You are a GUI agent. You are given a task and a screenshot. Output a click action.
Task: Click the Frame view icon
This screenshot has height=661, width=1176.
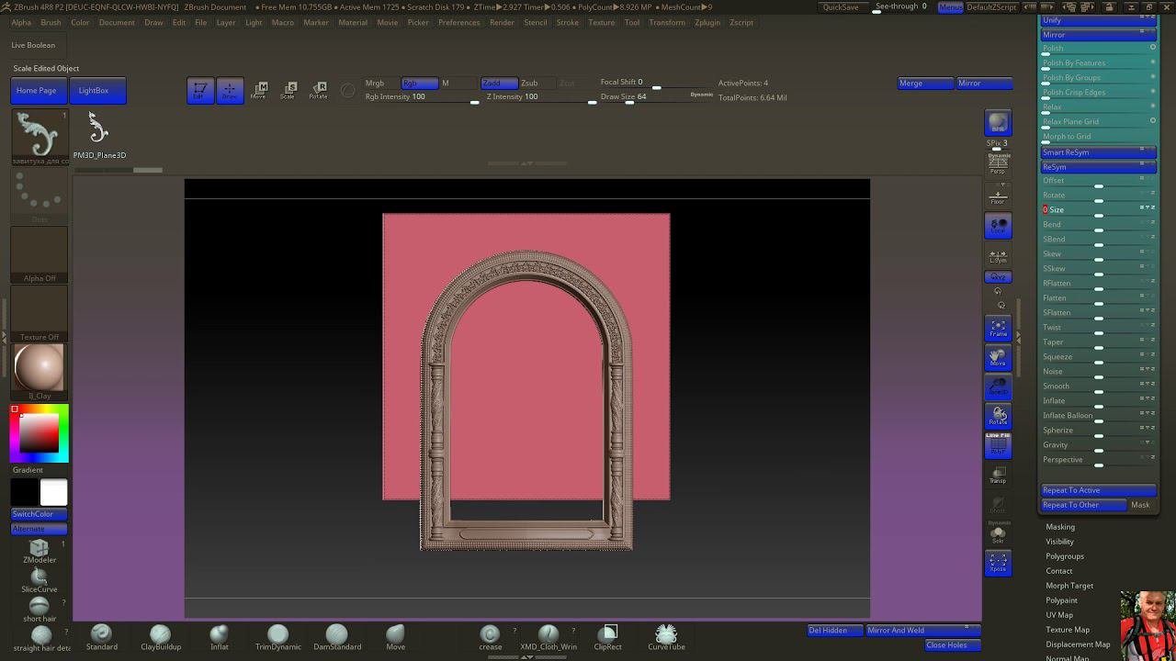[998, 328]
